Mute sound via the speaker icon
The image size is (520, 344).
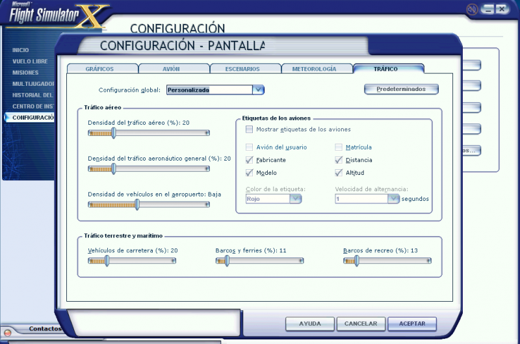click(x=472, y=9)
